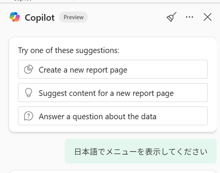Clear the chat with the broom icon
The height and width of the screenshot is (173, 220).
tap(171, 17)
